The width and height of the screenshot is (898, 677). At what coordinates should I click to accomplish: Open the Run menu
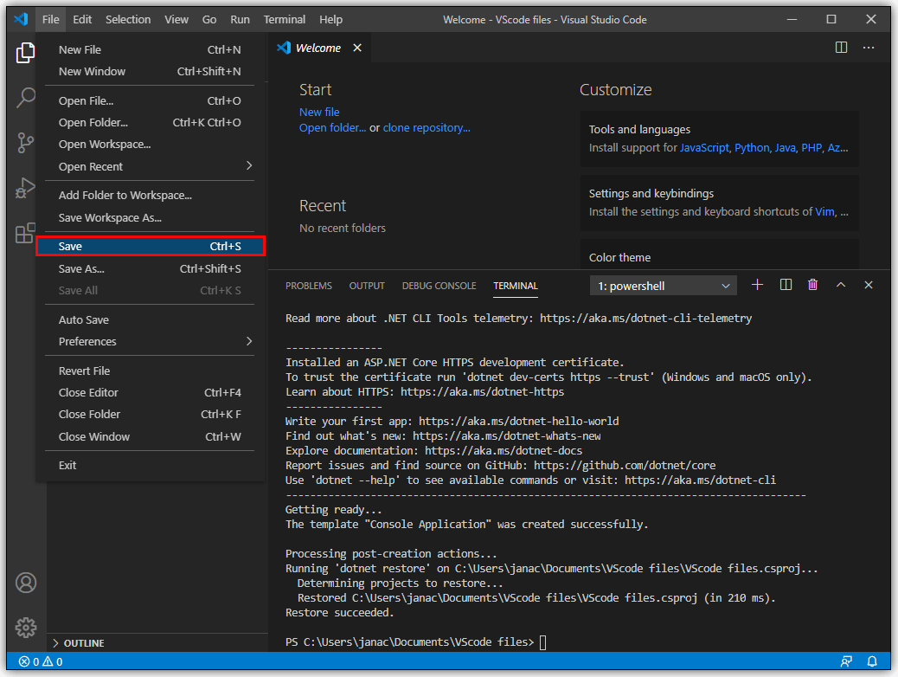click(x=240, y=20)
